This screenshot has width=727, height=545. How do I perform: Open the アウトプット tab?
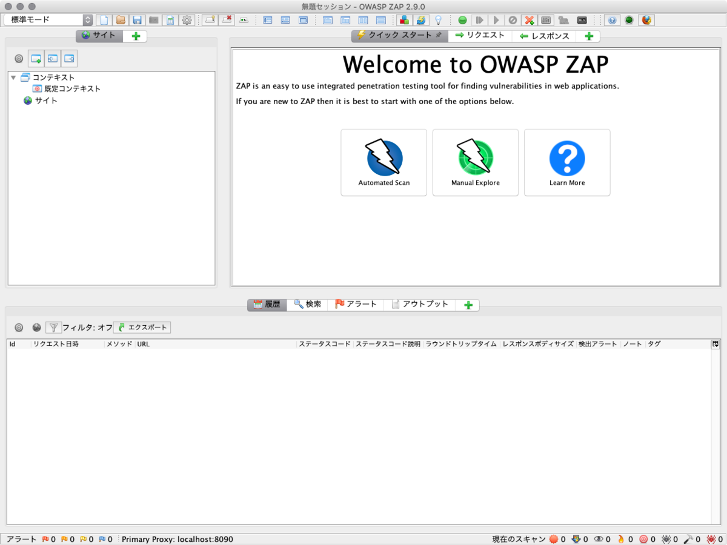(x=420, y=305)
